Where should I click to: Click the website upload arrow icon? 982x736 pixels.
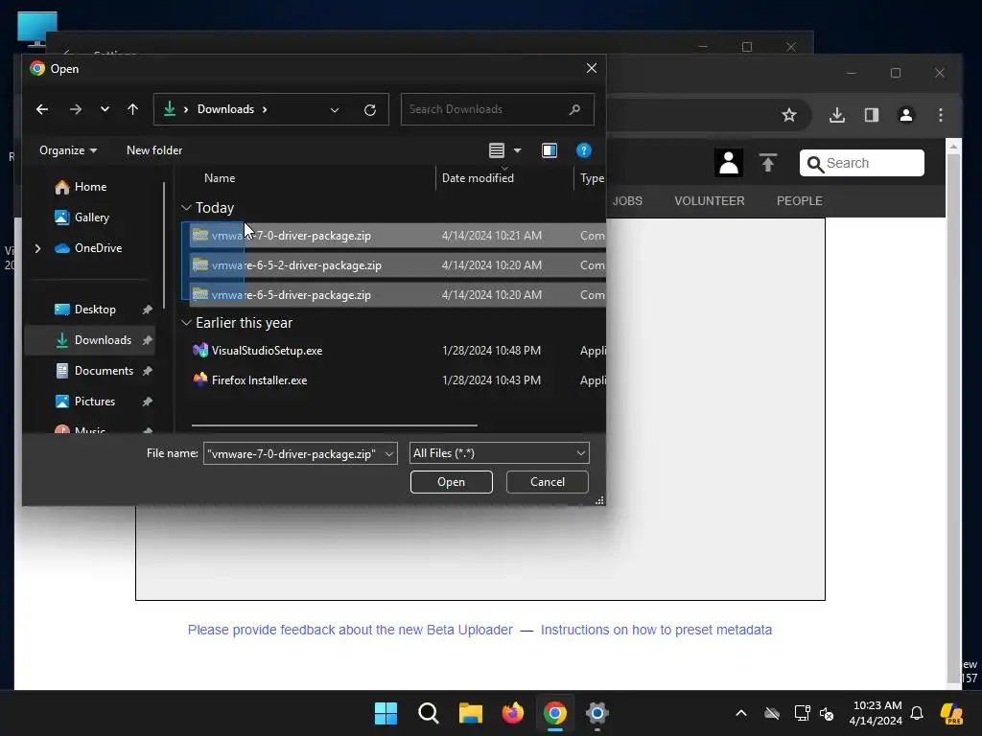768,163
